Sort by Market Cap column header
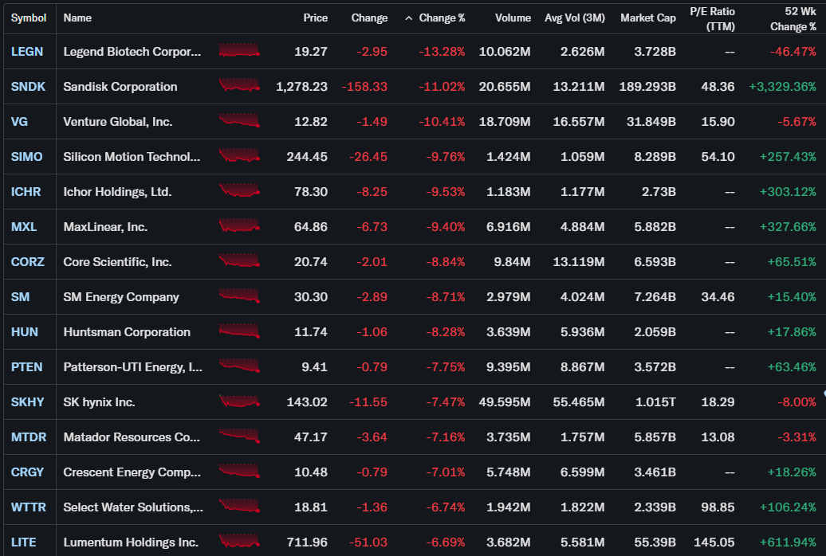Screen dimensions: 826x556 (648, 18)
